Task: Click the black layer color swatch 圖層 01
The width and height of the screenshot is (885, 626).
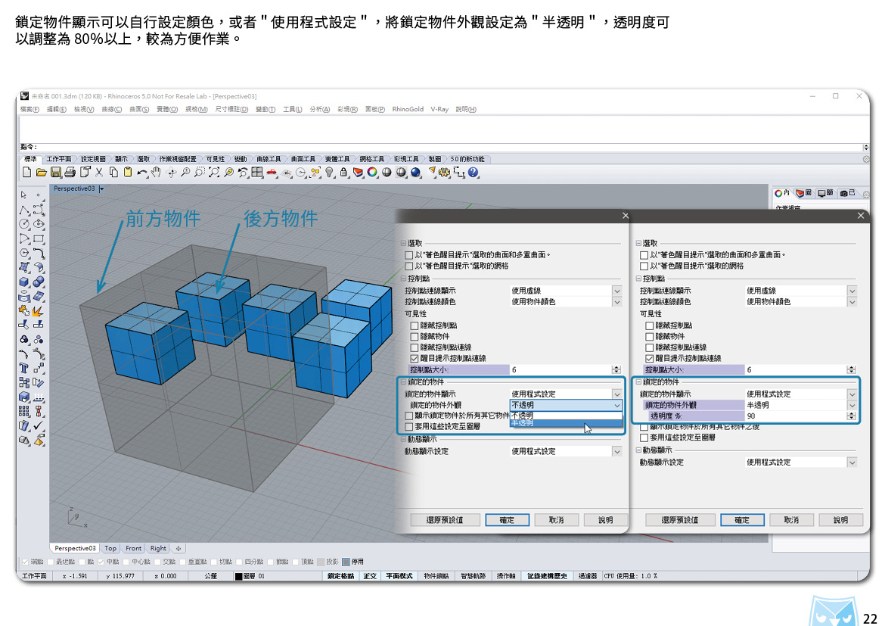Action: pyautogui.click(x=239, y=576)
